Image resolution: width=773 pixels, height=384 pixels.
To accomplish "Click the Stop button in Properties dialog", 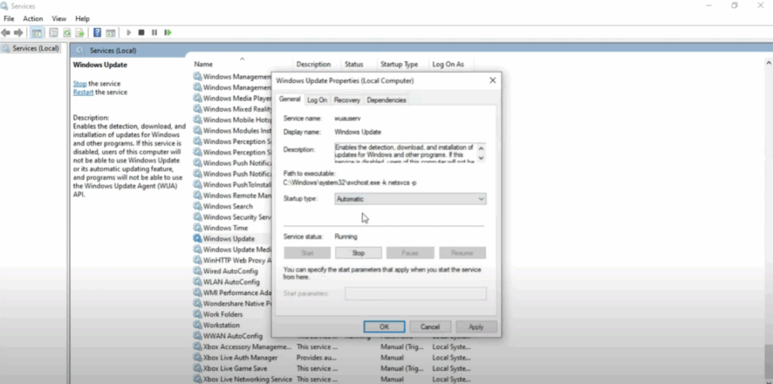I will pyautogui.click(x=359, y=253).
